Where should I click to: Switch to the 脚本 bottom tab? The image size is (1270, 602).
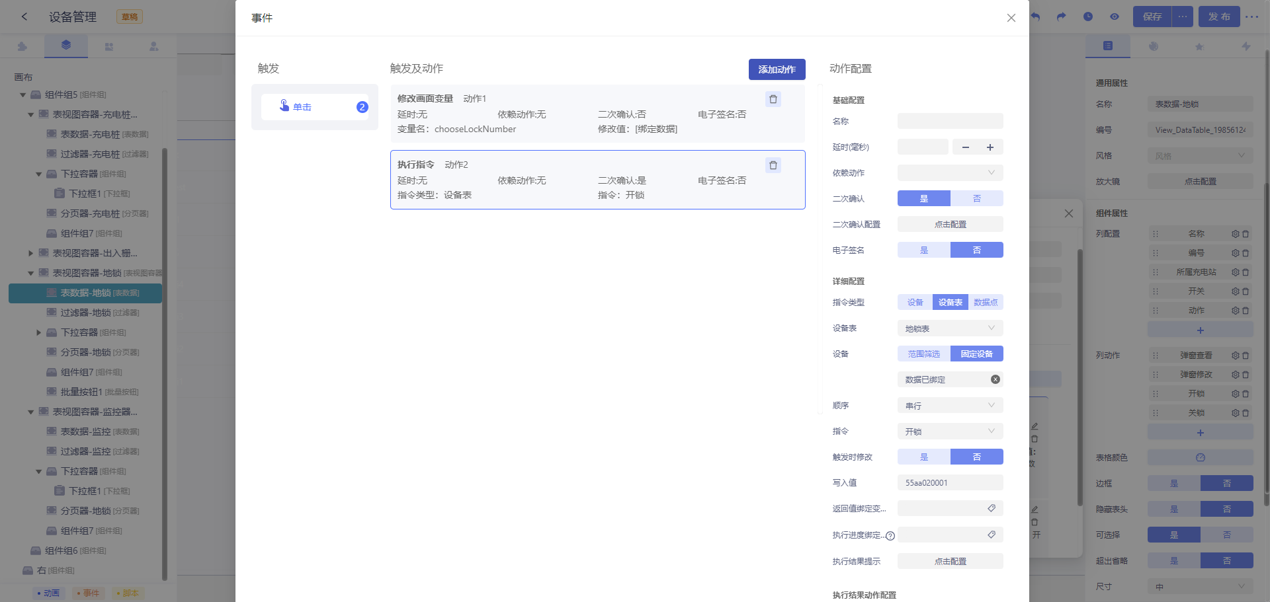(x=128, y=593)
